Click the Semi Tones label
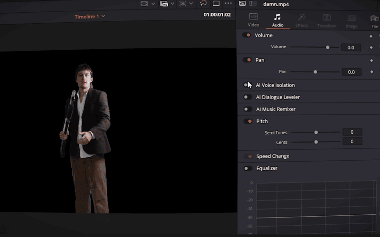 (x=276, y=133)
